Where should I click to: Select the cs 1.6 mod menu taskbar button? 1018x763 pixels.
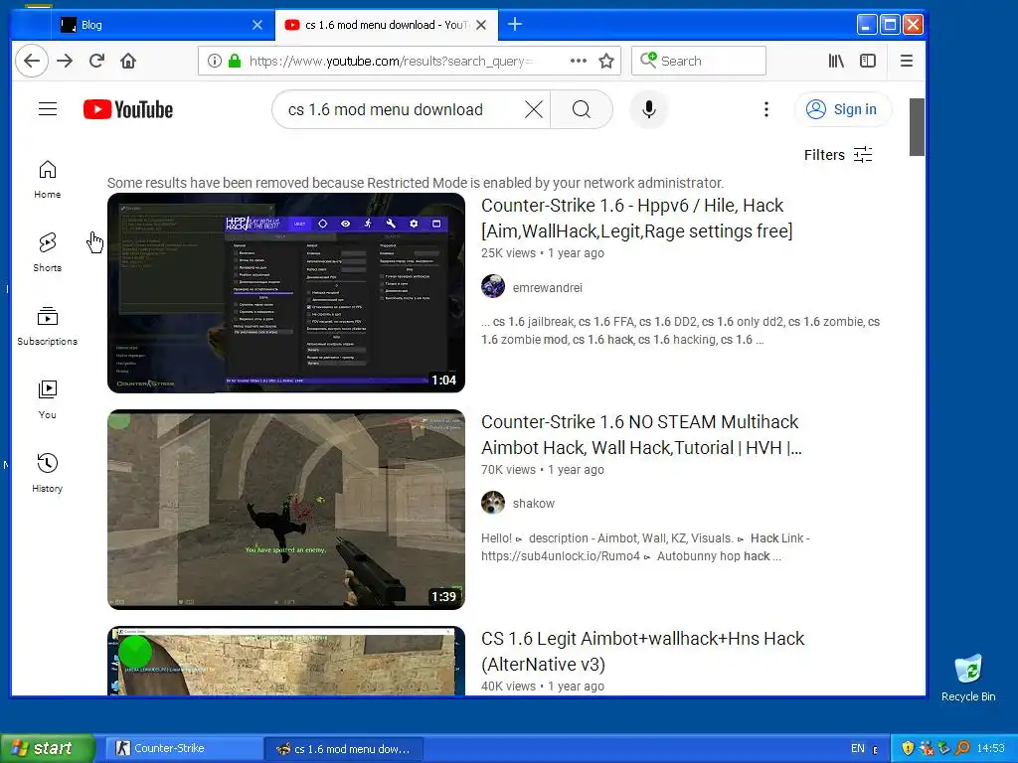click(344, 749)
